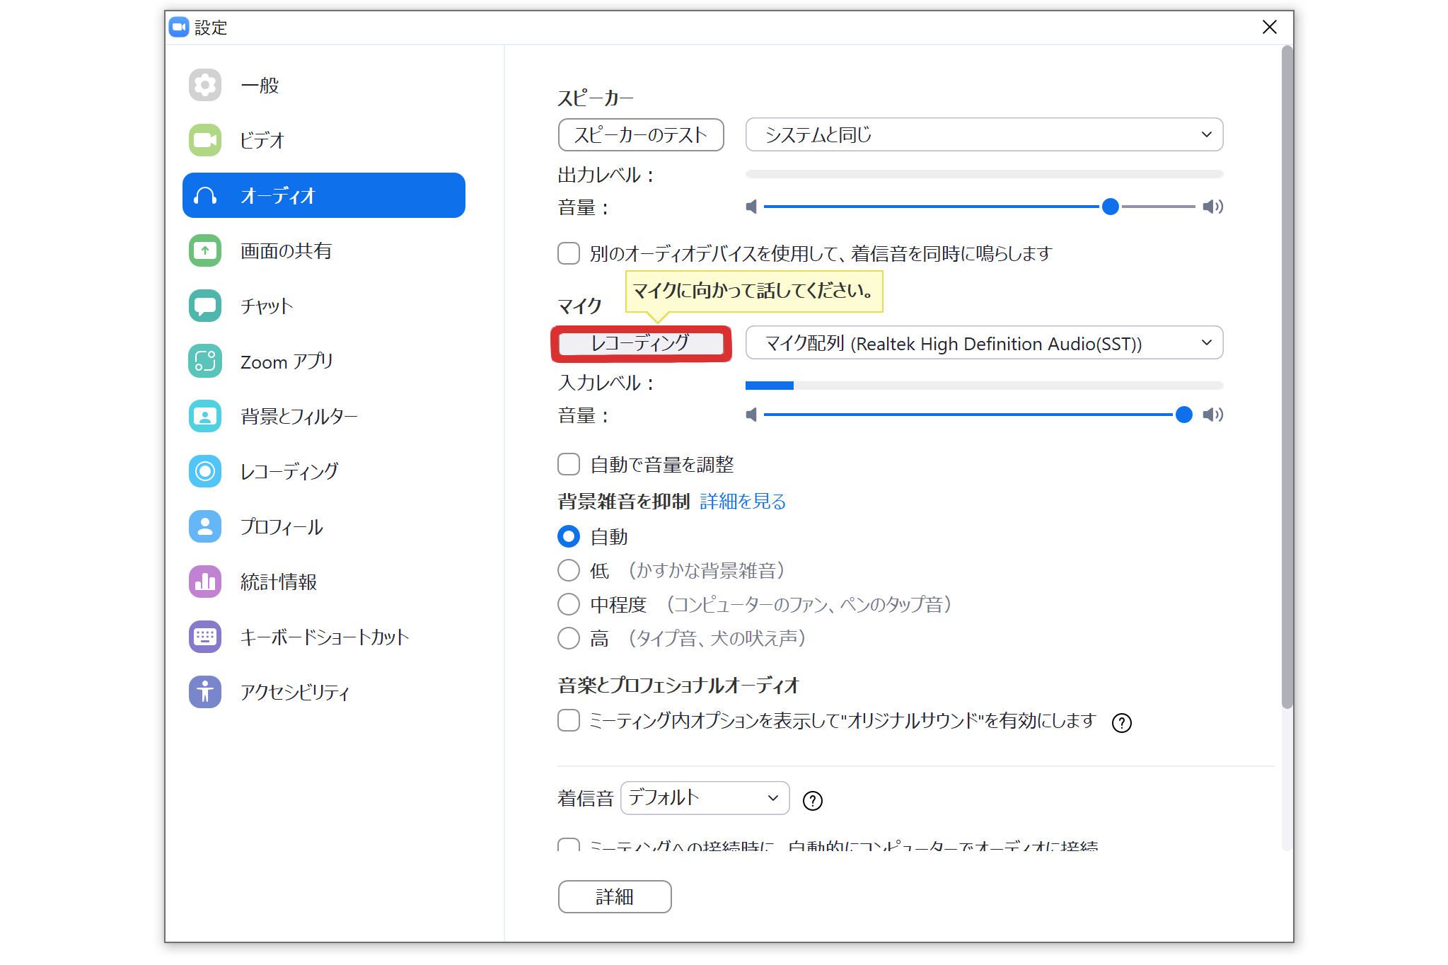Screen dimensions: 1448x965
Task: Open the Video (ビデオ) camera icon
Action: [205, 140]
